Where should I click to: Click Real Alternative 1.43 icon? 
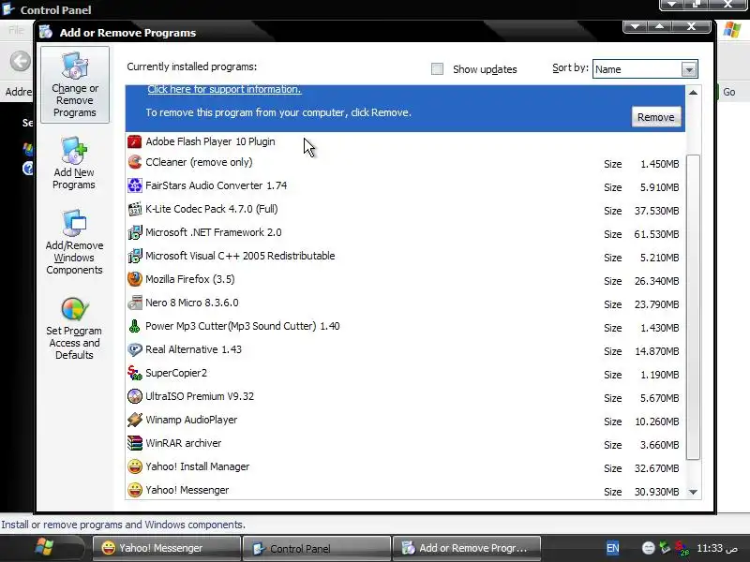[134, 349]
